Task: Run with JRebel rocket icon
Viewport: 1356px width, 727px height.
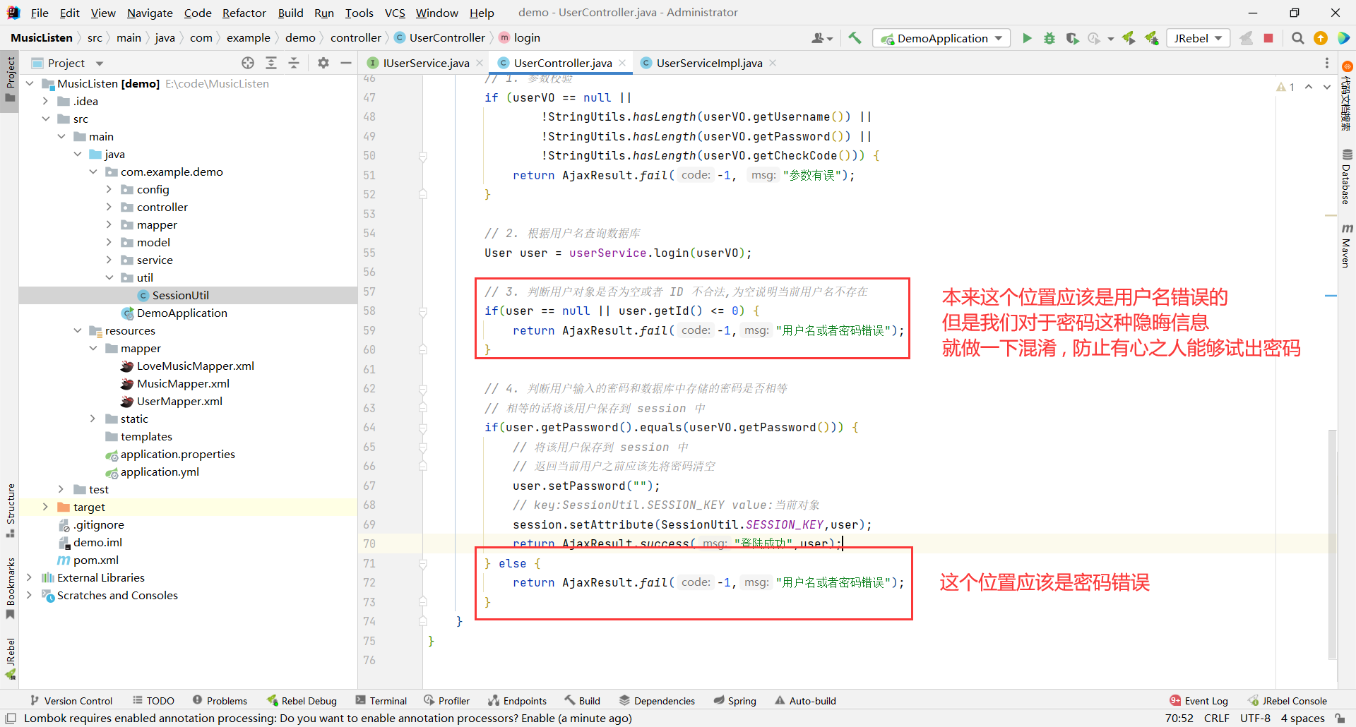Action: pos(1129,38)
